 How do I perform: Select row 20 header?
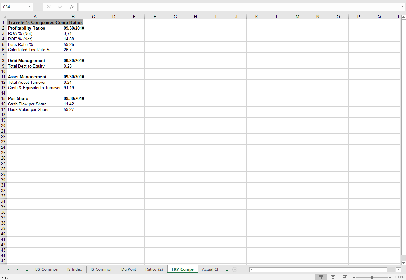[4, 126]
